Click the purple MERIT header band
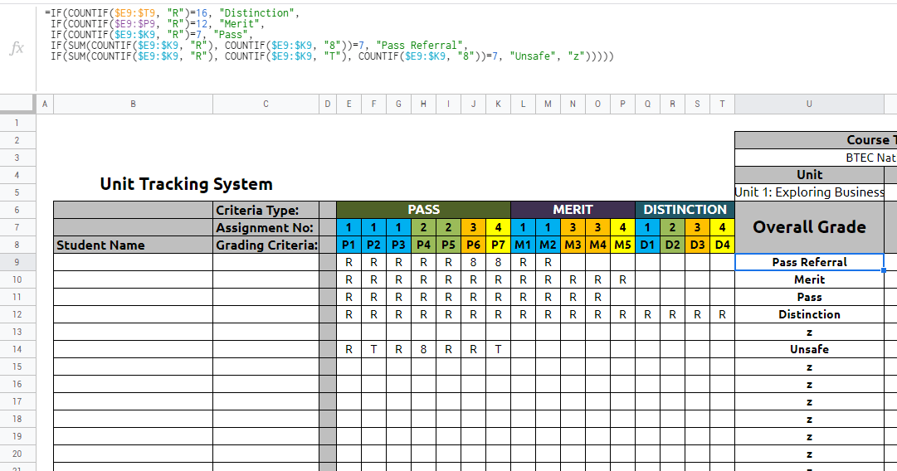Viewport: 897px width, 471px height. [x=573, y=210]
